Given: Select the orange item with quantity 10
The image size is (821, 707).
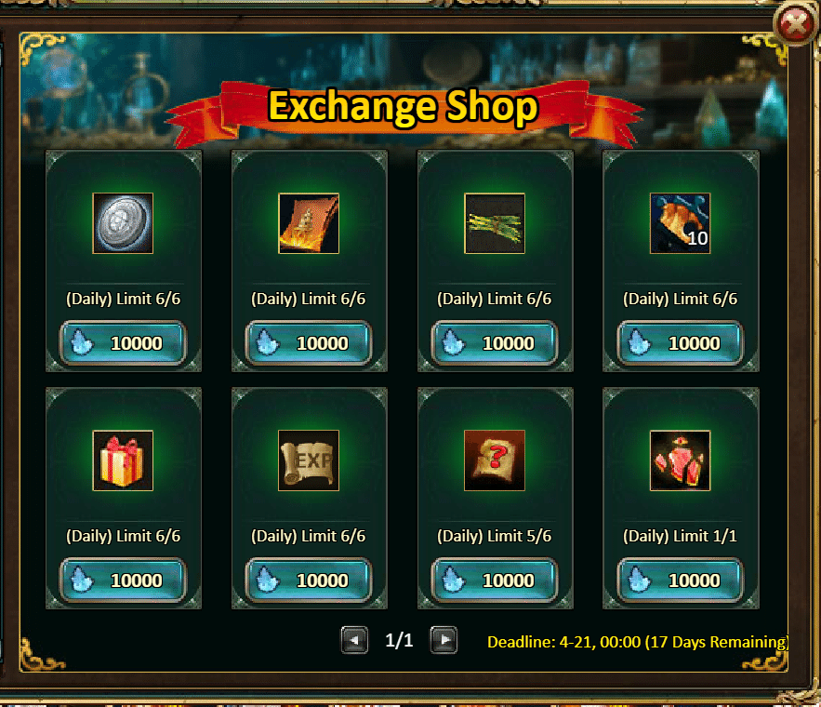Looking at the screenshot, I should [681, 223].
